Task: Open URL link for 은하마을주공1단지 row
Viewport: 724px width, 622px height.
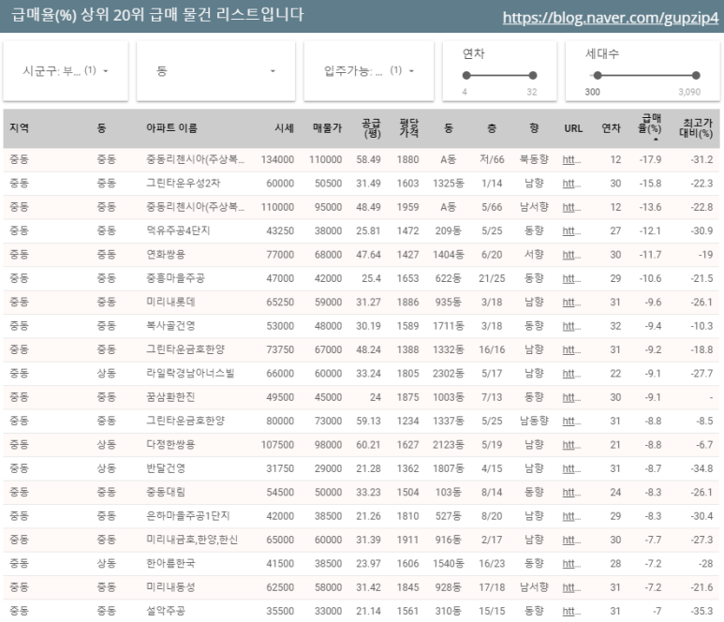Action: pos(571,516)
